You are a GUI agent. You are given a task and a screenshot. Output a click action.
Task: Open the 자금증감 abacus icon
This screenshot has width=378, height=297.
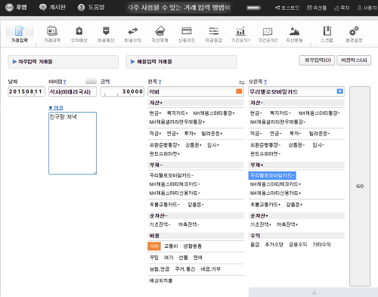pos(214,34)
